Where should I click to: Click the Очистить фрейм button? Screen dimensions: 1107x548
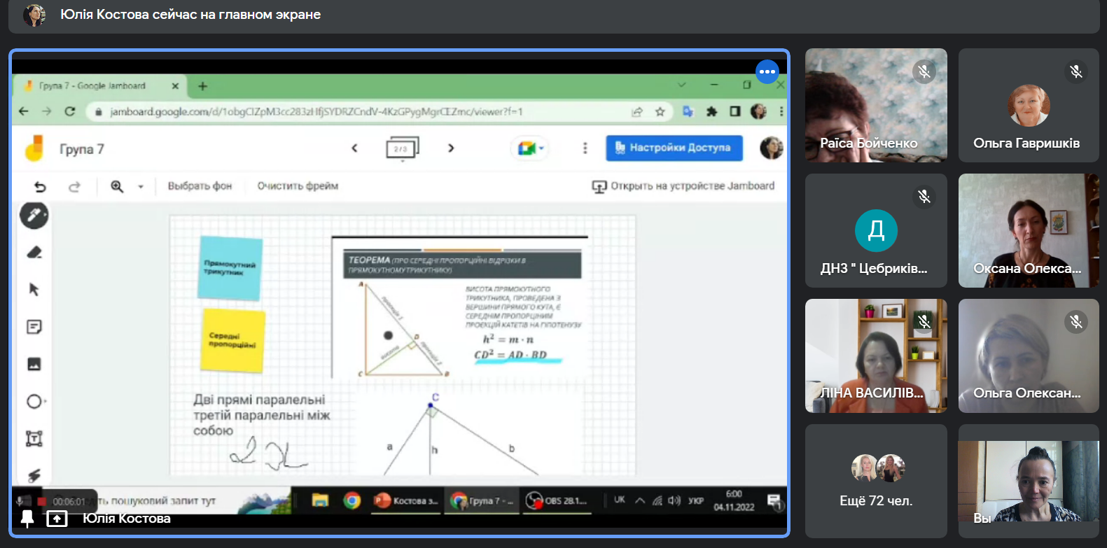[298, 186]
